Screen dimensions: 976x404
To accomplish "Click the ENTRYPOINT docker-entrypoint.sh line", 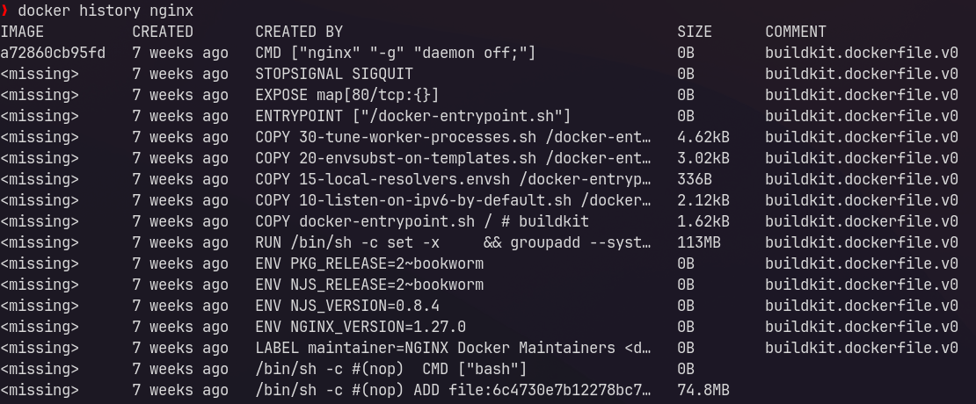I will point(412,116).
